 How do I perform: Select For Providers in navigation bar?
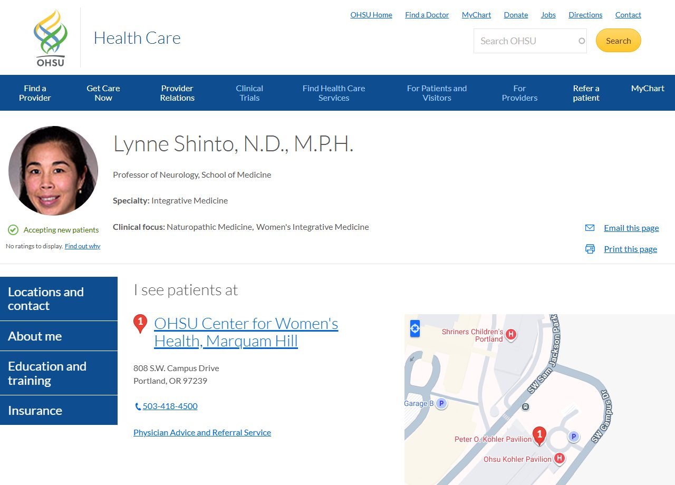tap(519, 93)
